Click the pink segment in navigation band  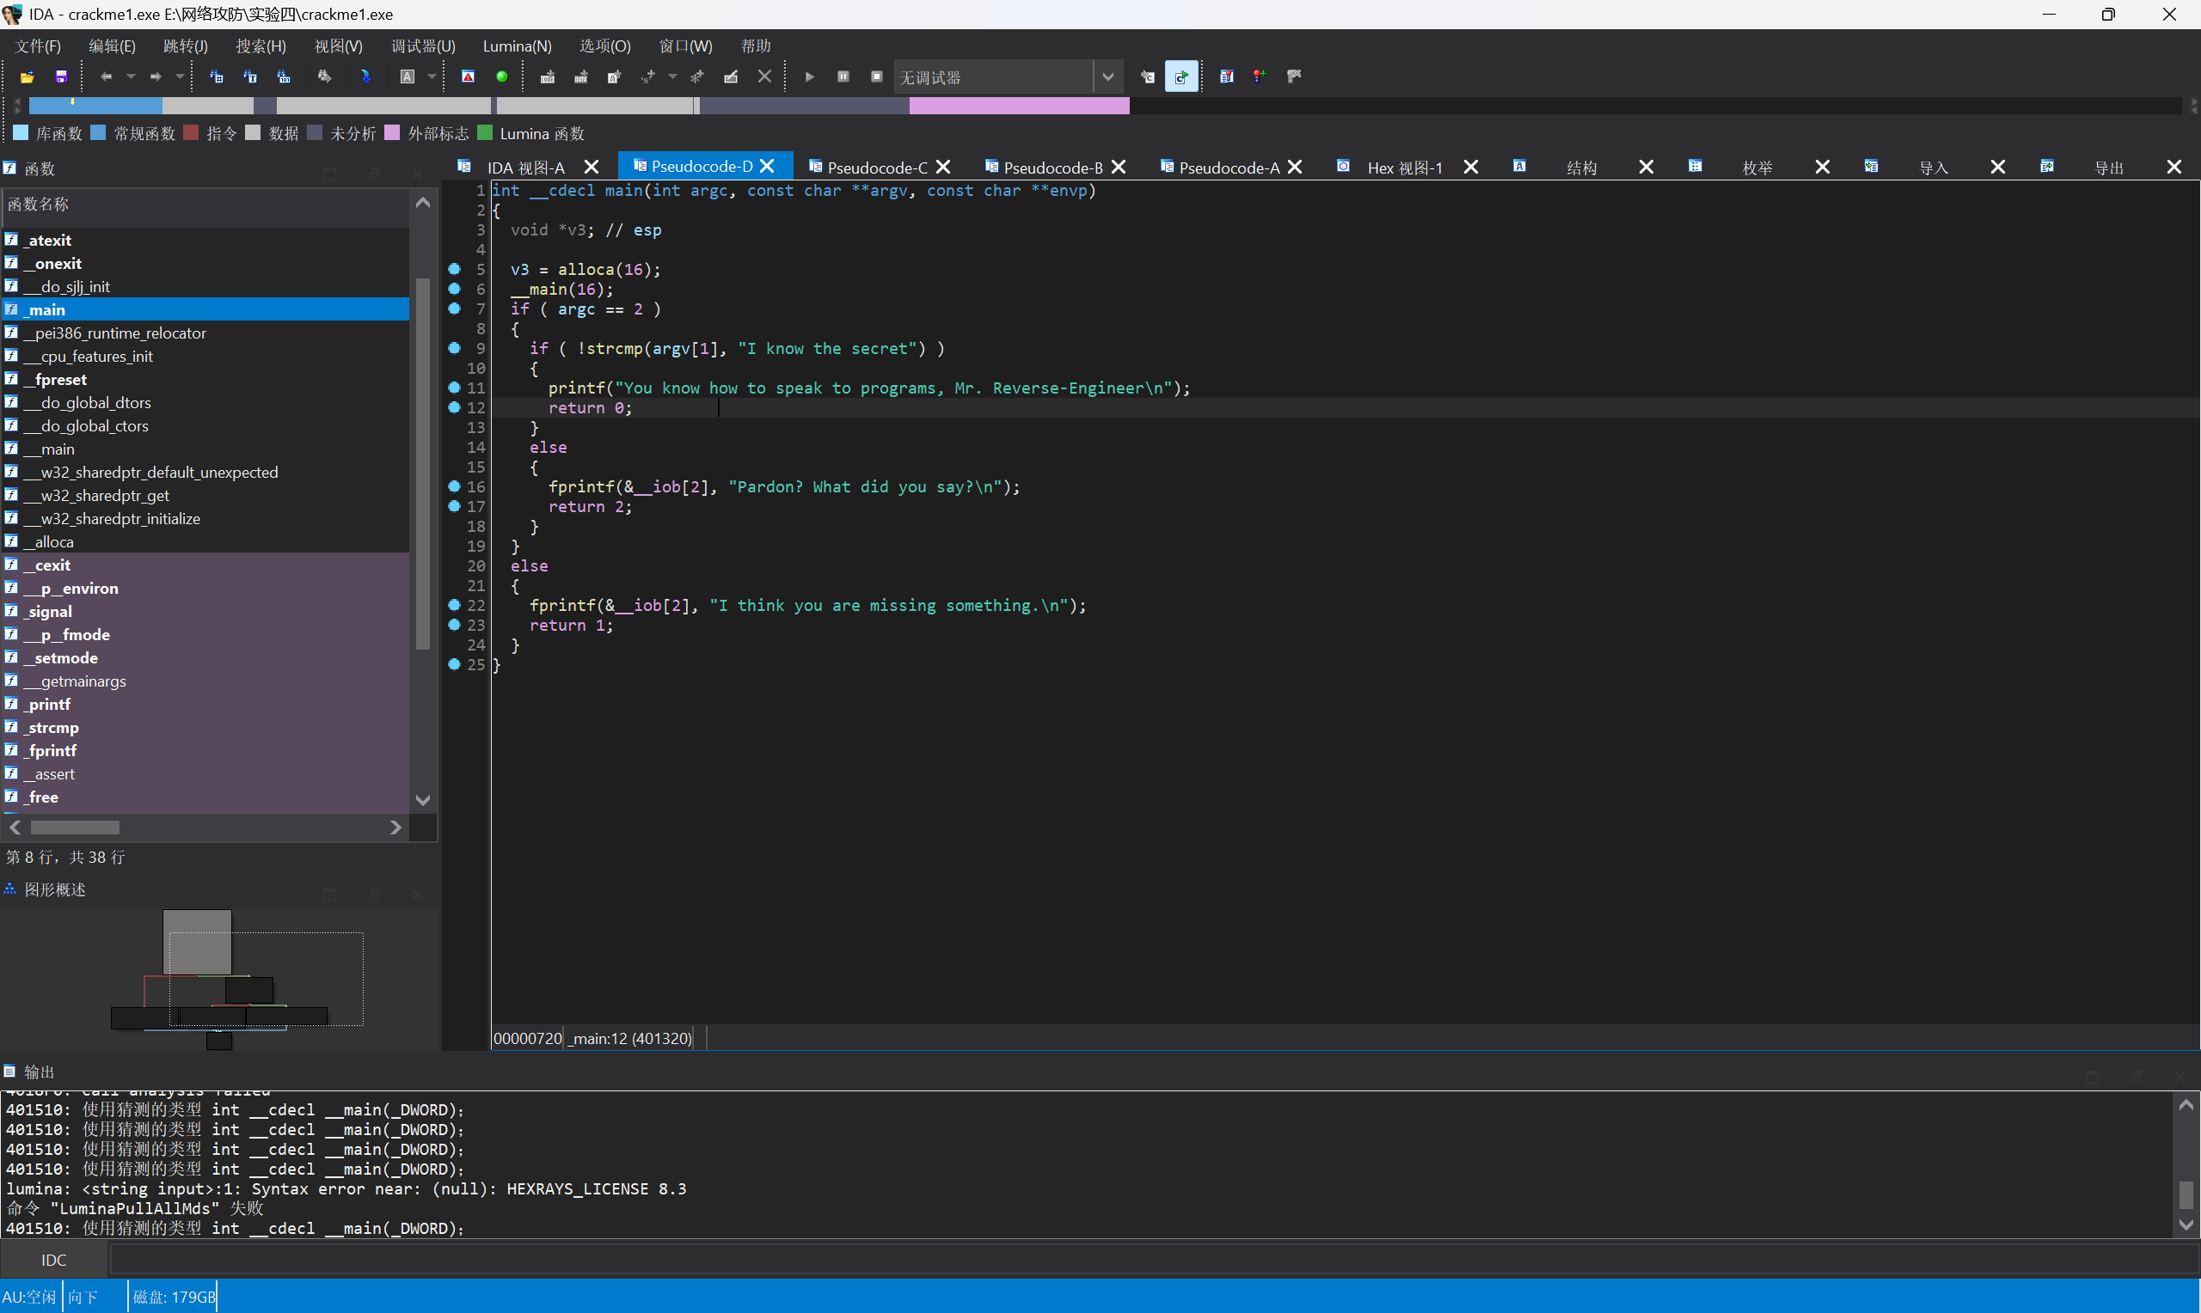tap(1018, 107)
